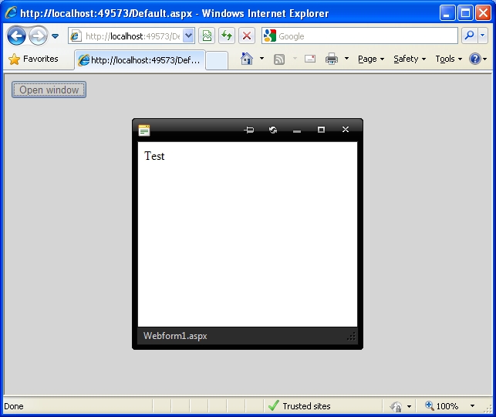
Task: Click the Test text in popup
Action: [154, 156]
